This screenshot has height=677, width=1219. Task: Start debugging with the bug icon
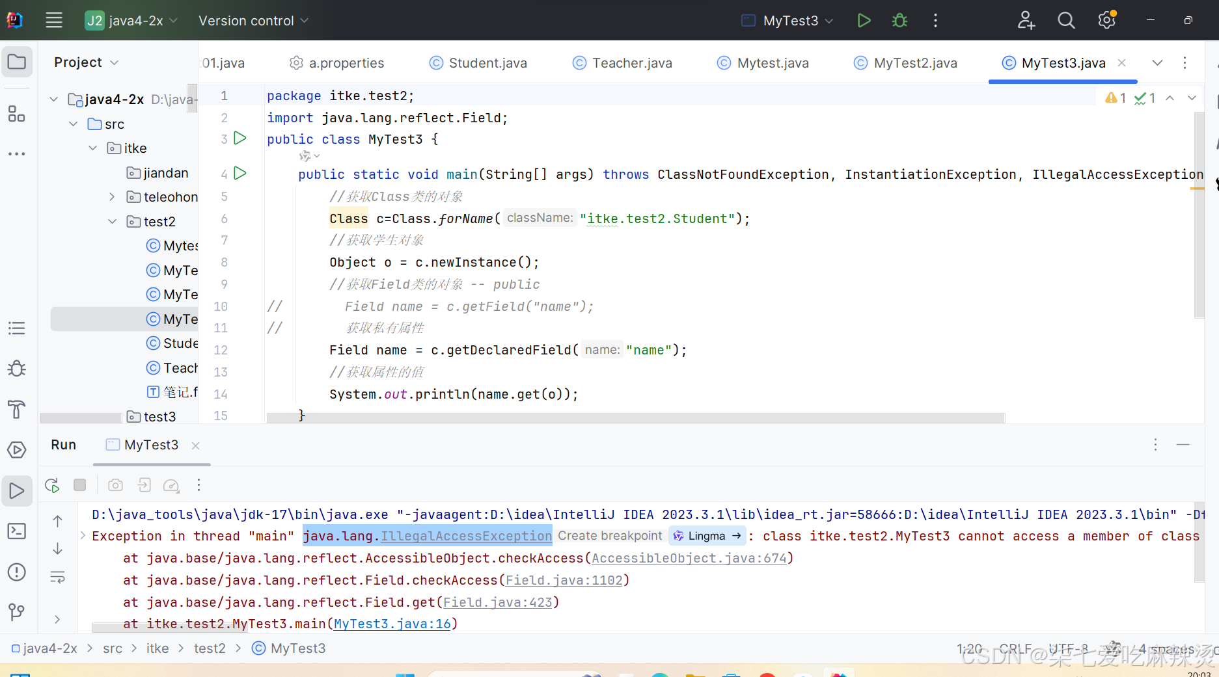(x=899, y=20)
